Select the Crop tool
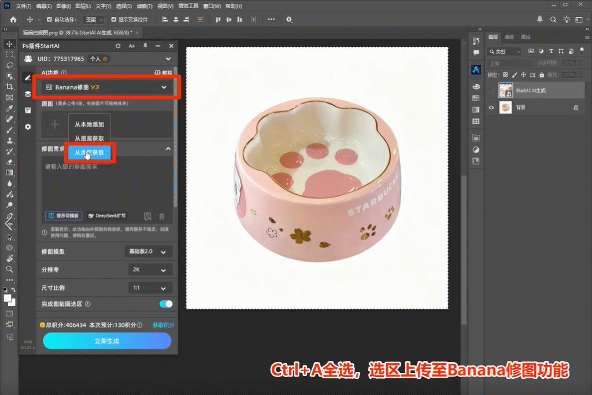This screenshot has height=395, width=592. click(x=9, y=87)
